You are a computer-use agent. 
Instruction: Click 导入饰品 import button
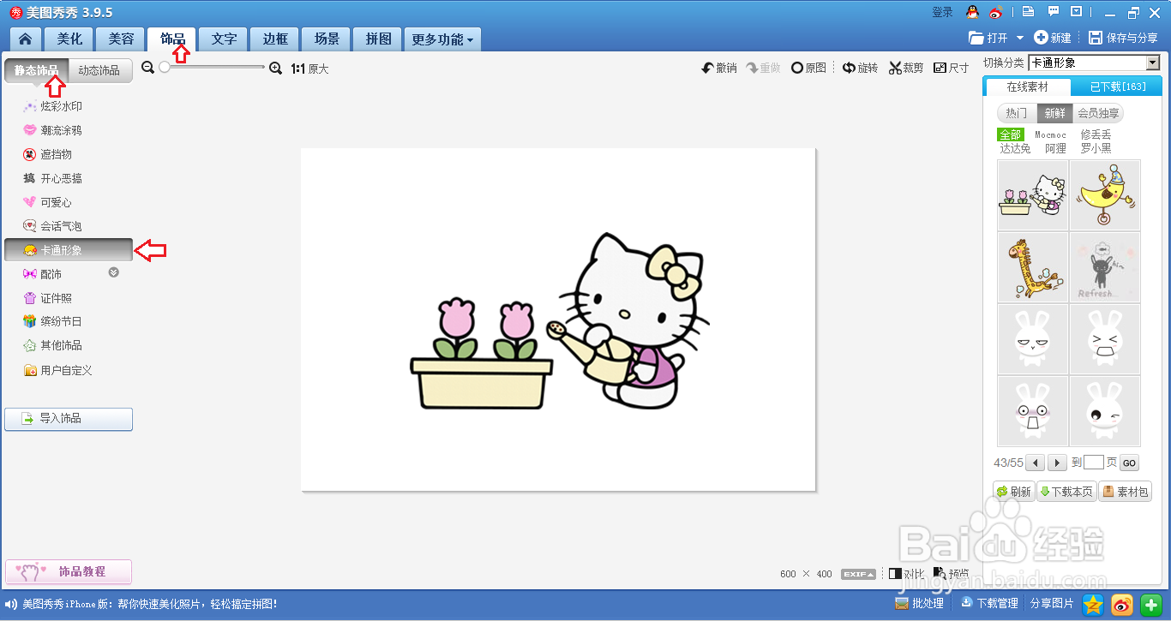coord(69,419)
